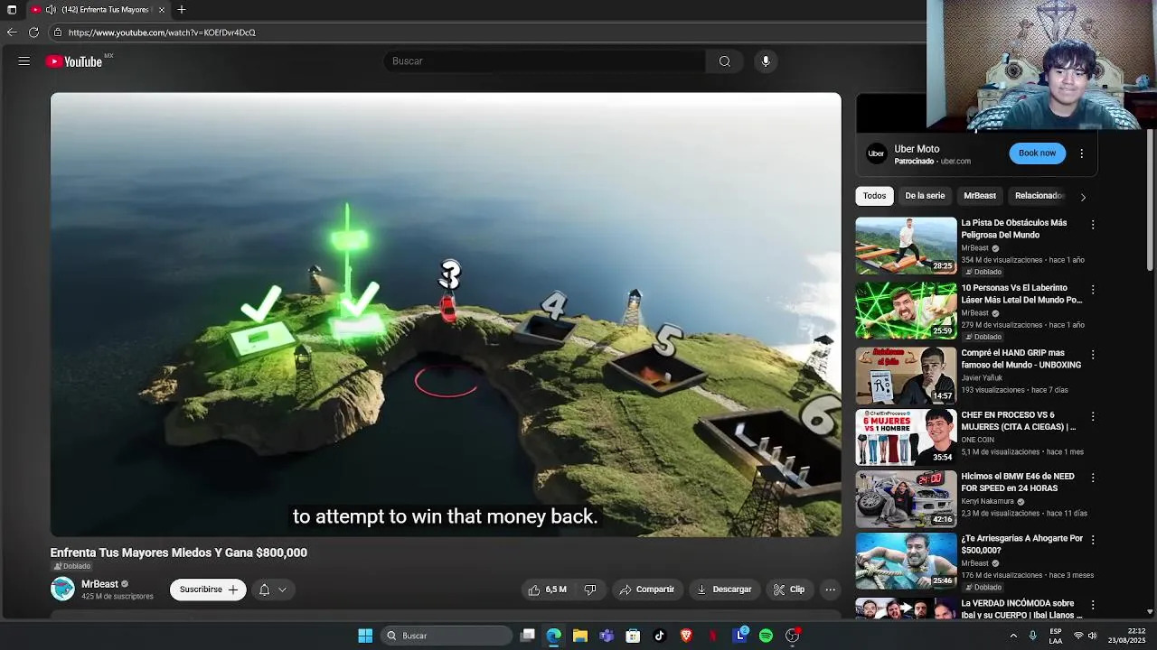Click the video player to pause
The width and height of the screenshot is (1157, 650).
coord(446,314)
